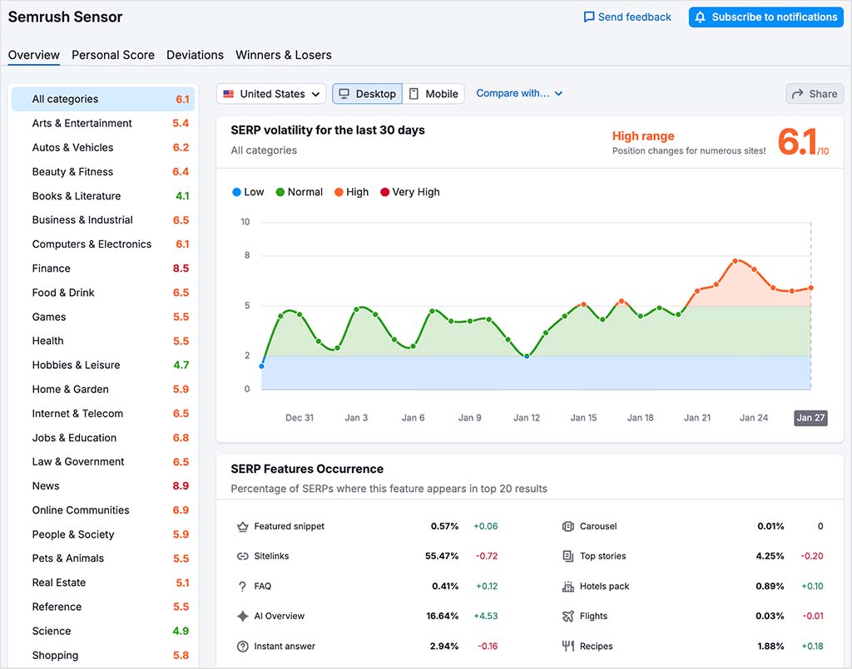Screen dimensions: 852x669
Task: Click the Jan 27 date marker
Action: coord(810,418)
